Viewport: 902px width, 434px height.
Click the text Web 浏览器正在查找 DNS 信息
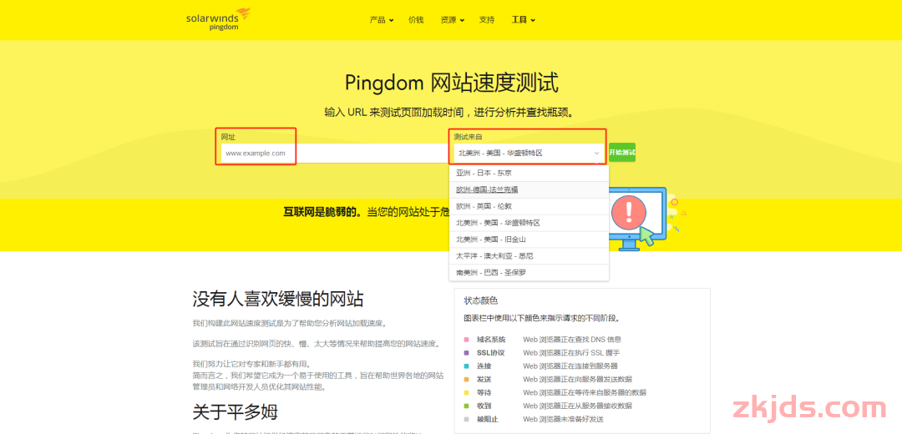coord(572,340)
